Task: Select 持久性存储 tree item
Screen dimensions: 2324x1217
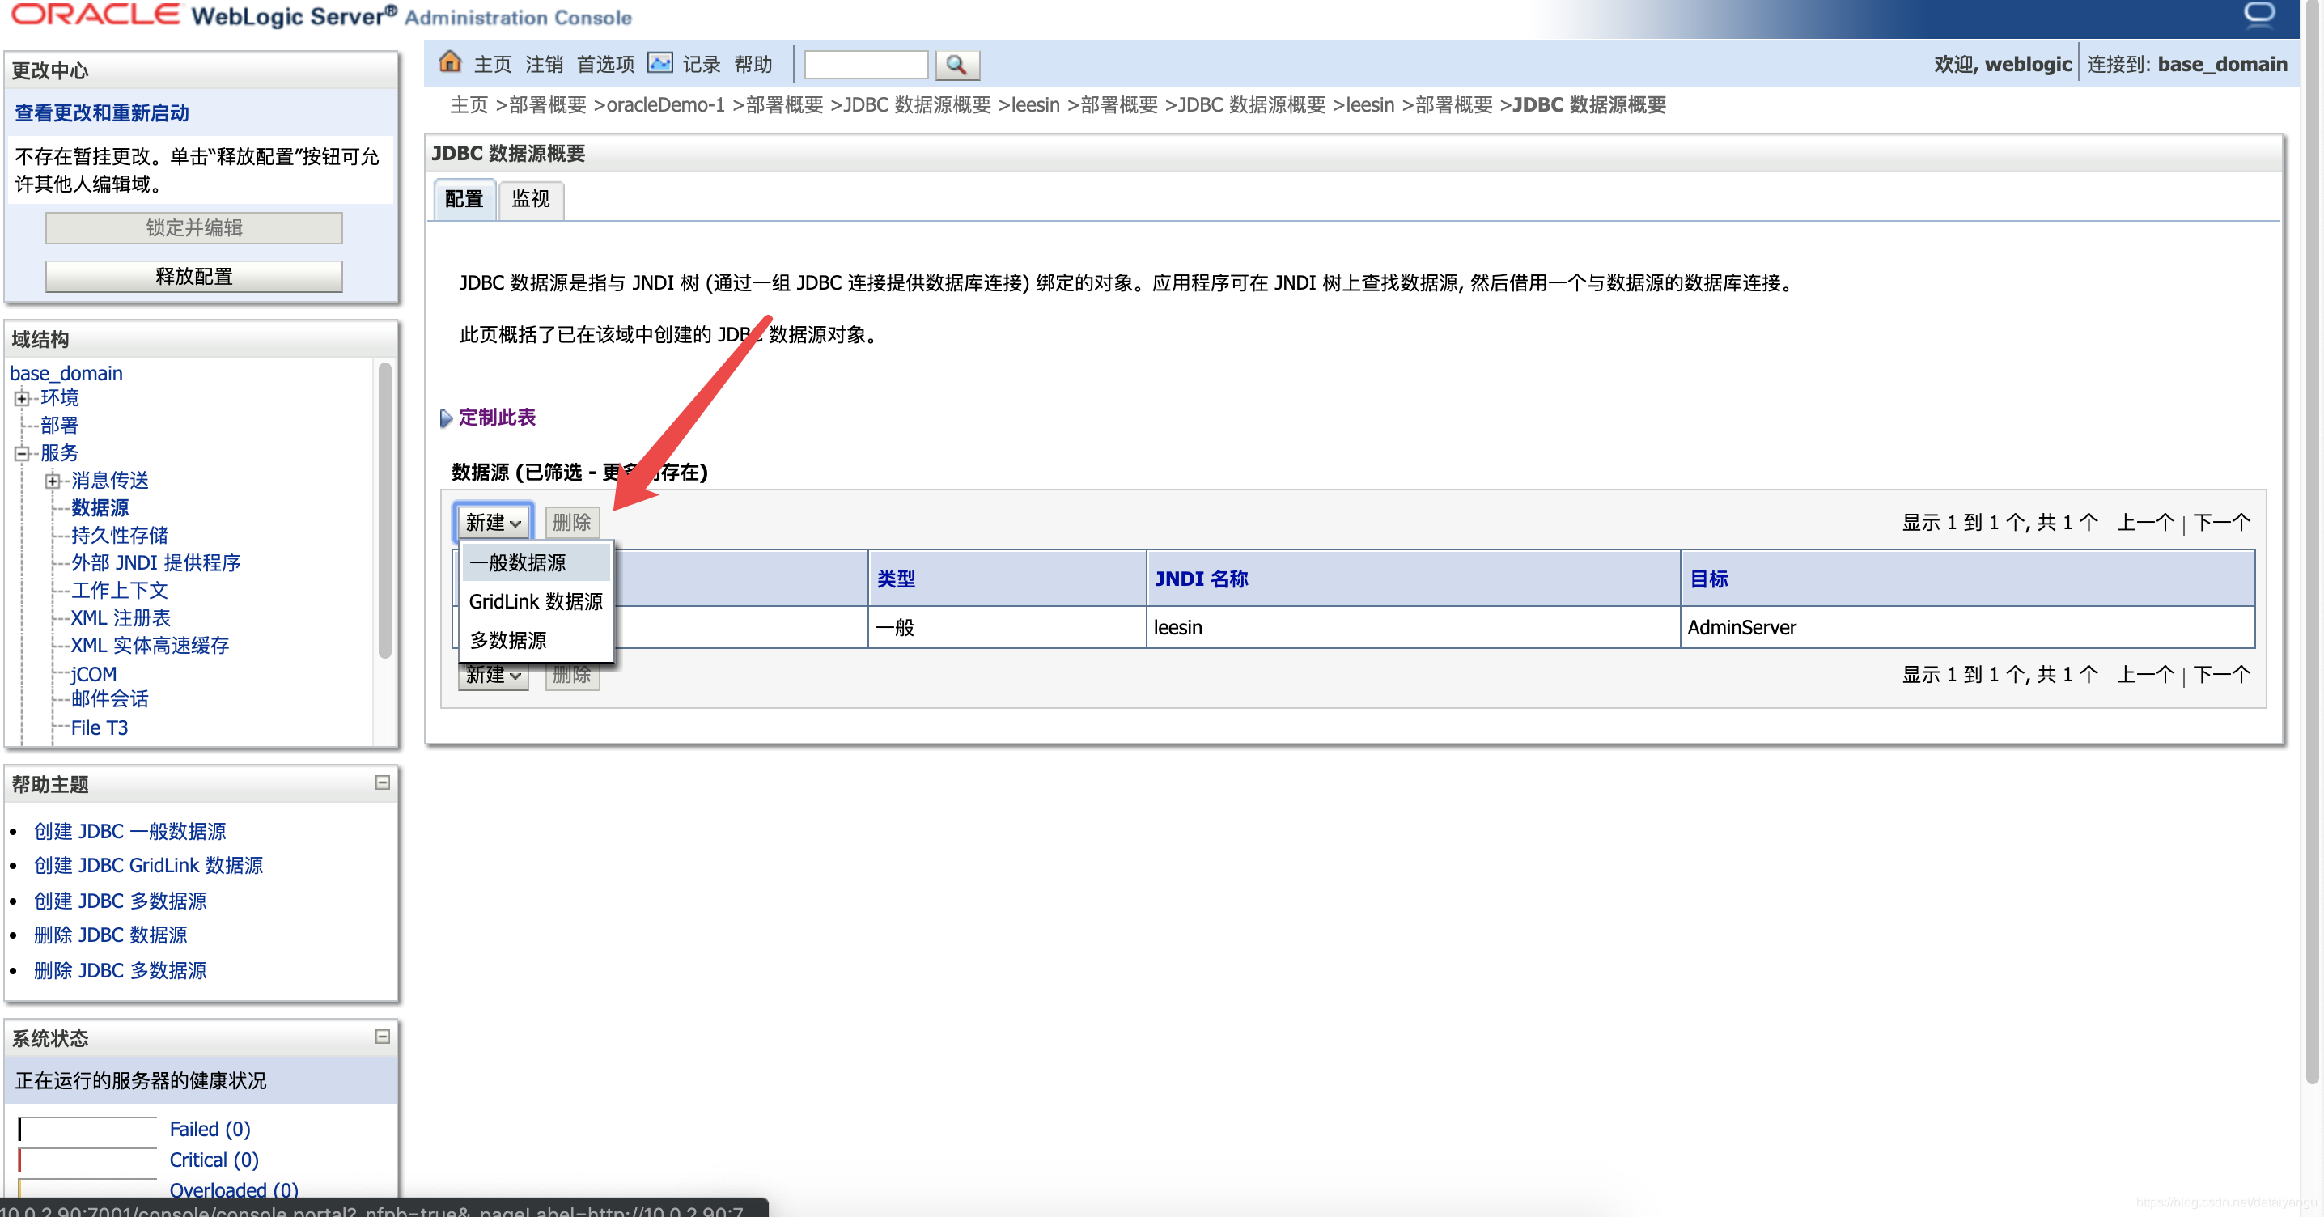Action: coord(119,536)
